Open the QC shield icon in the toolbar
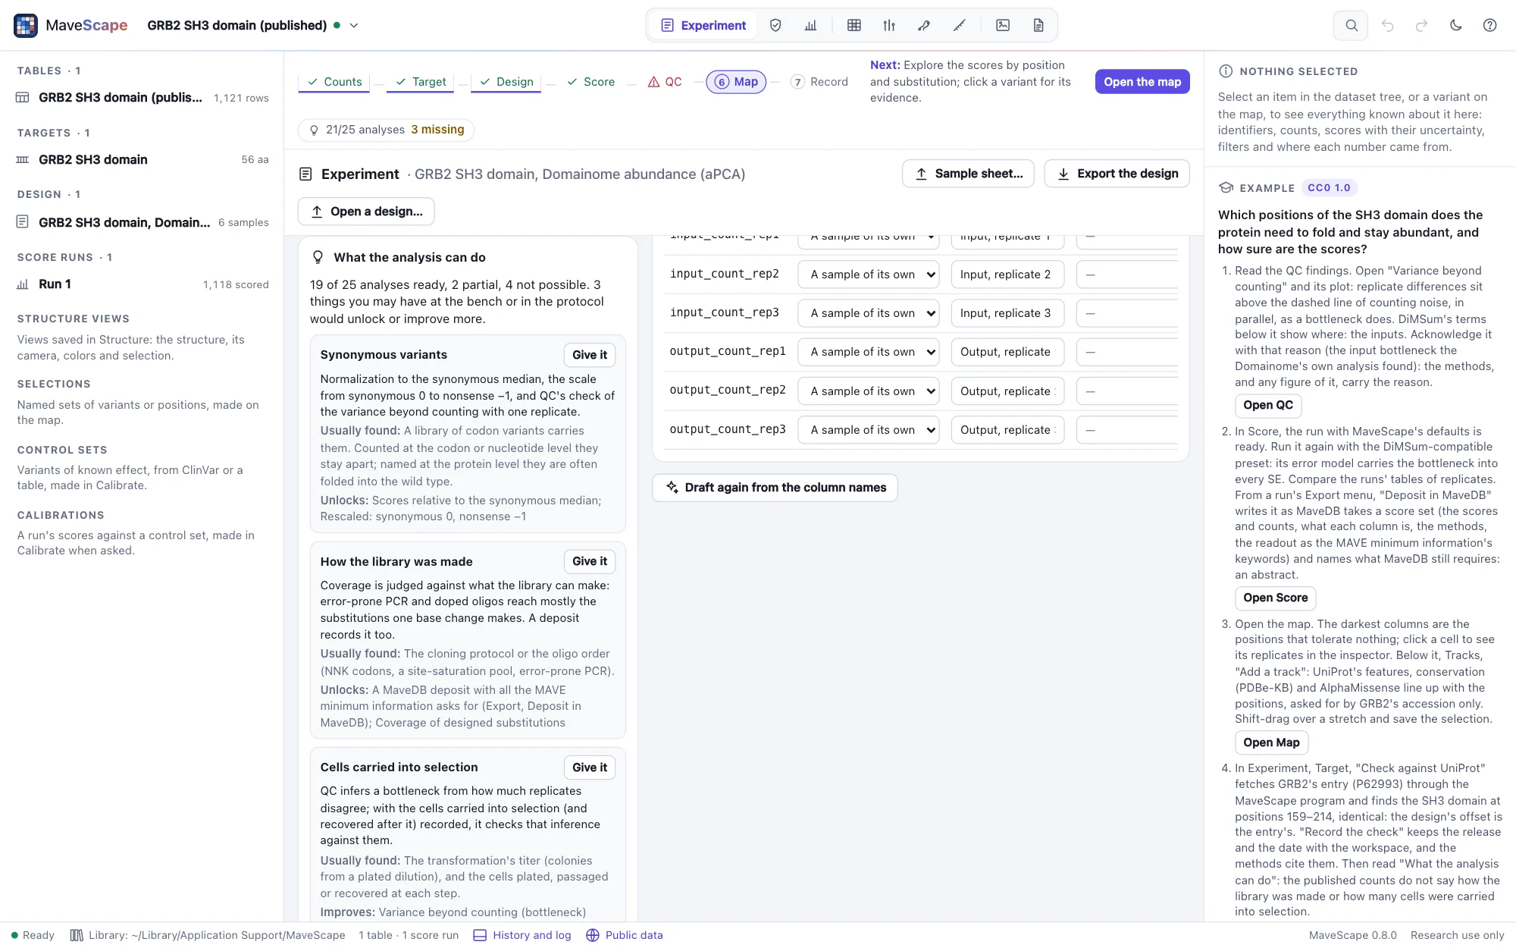This screenshot has height=948, width=1516. tap(775, 25)
